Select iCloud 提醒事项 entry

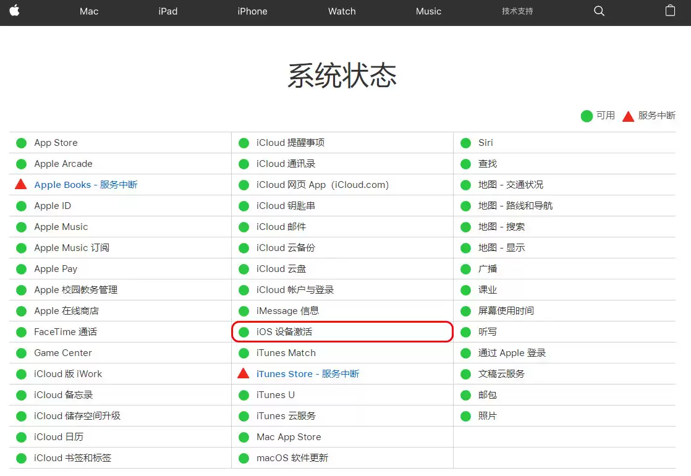click(x=290, y=143)
